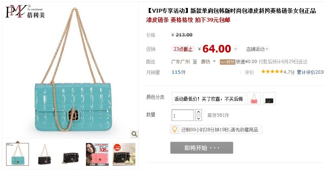Decrease quantity with the down arrow
324x170 pixels.
click(199, 118)
